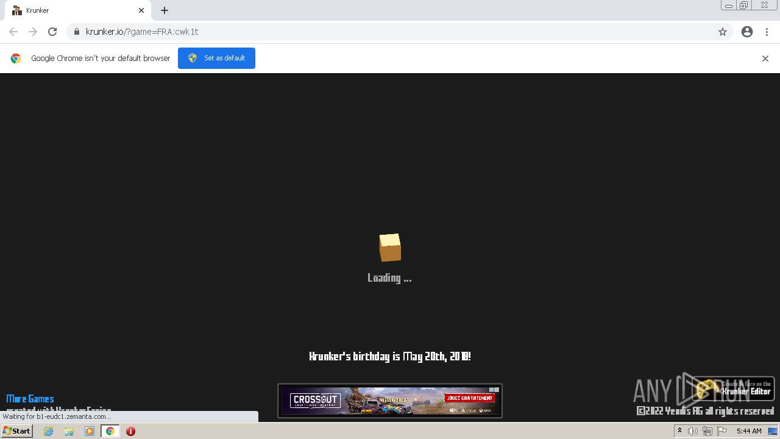Click the Chrome taskbar icon

pos(110,431)
